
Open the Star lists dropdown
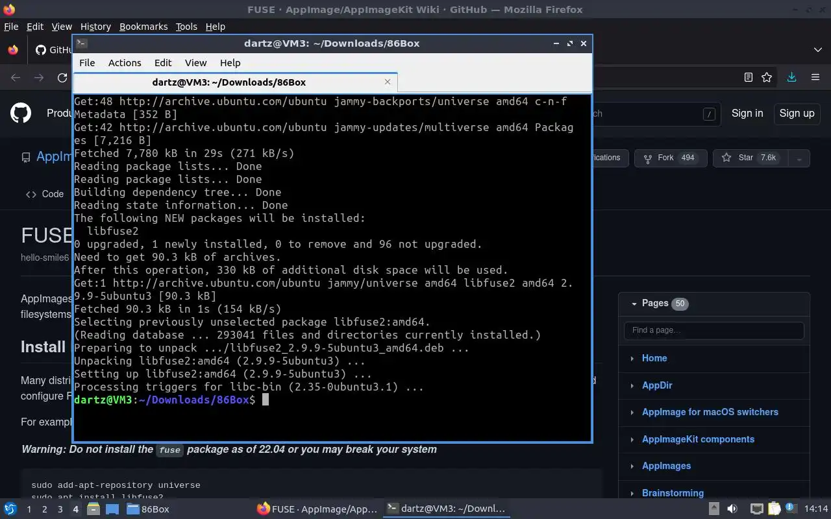(799, 158)
